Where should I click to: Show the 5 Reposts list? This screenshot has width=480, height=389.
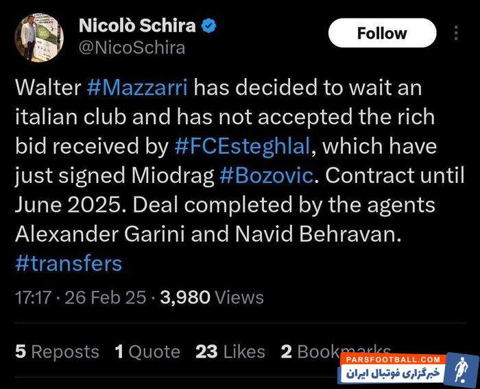point(57,351)
